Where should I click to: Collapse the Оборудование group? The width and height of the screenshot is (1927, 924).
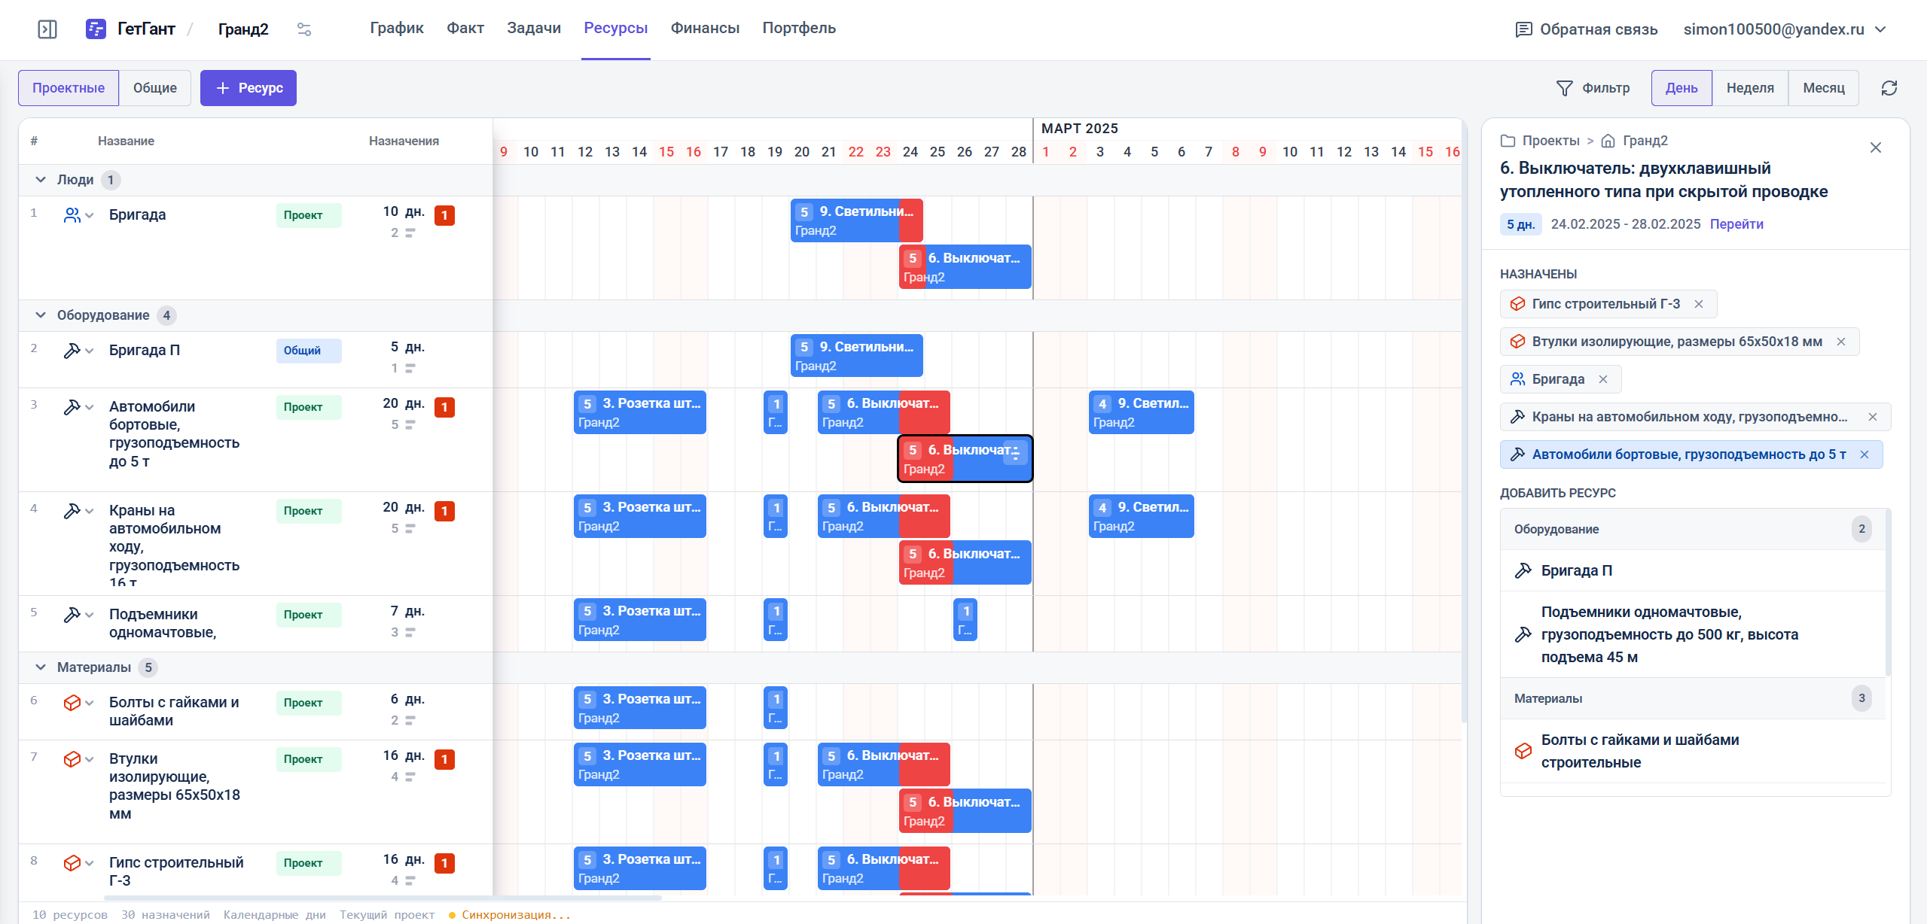[41, 315]
